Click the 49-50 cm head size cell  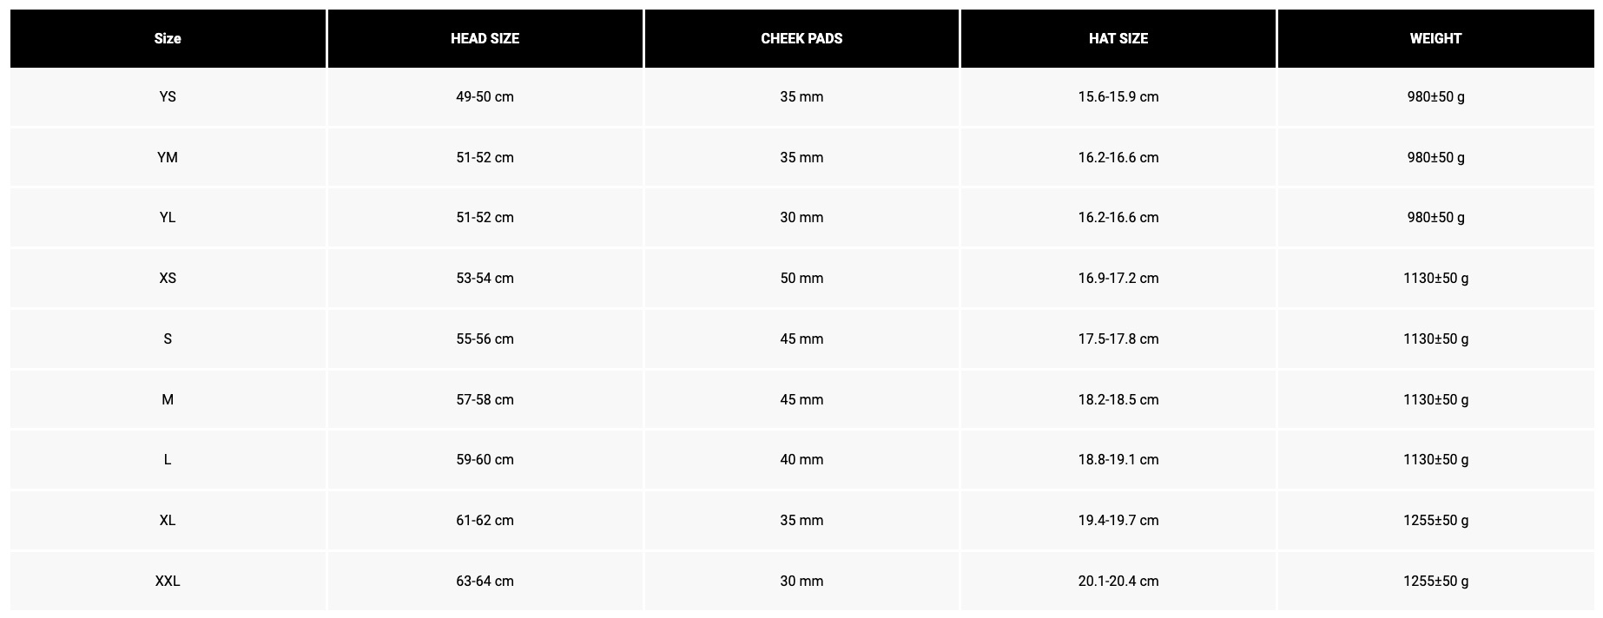pyautogui.click(x=485, y=96)
